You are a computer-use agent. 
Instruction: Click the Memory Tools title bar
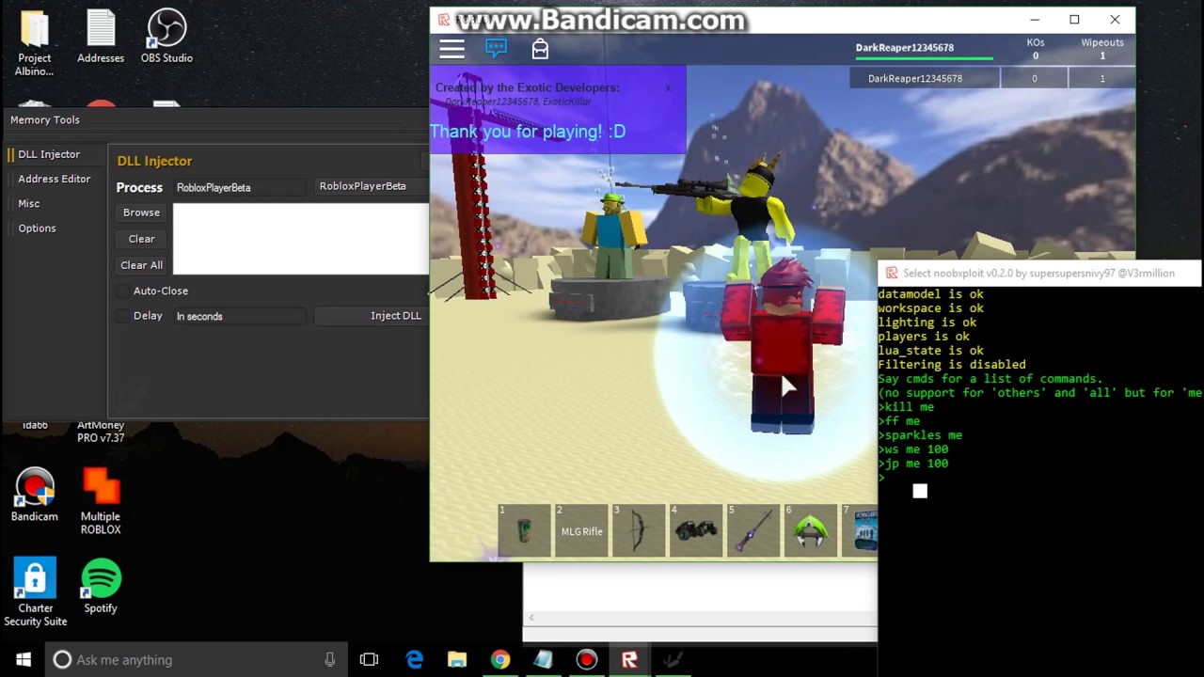tap(215, 119)
